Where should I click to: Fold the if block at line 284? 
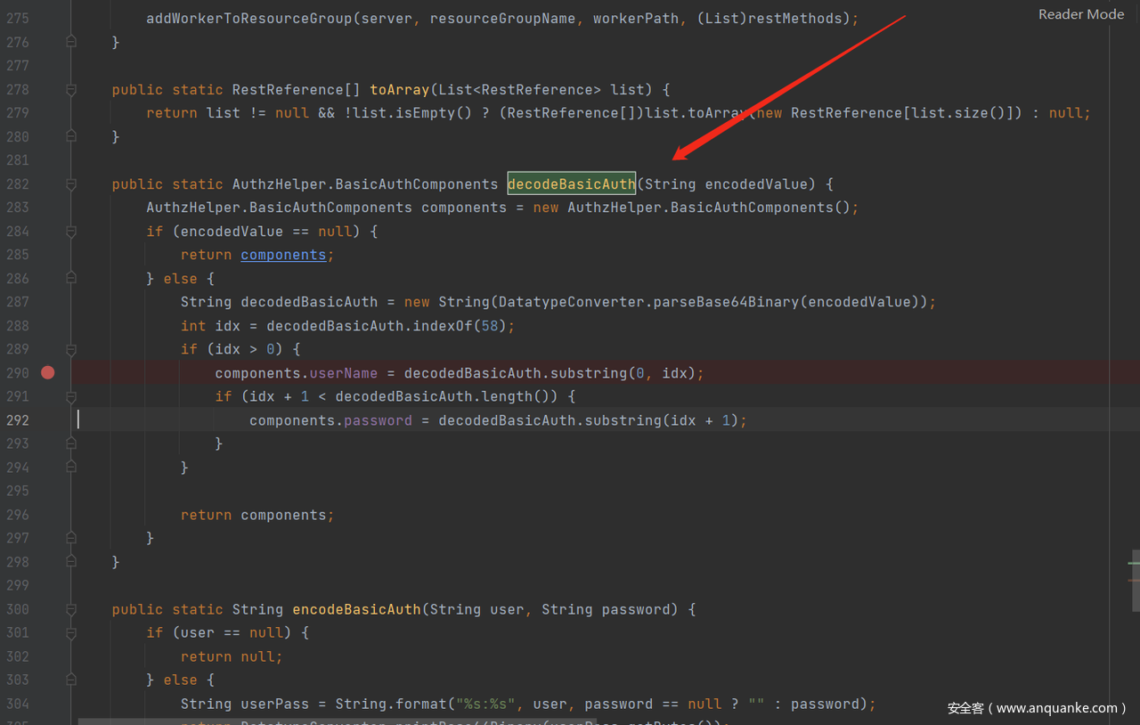(71, 232)
